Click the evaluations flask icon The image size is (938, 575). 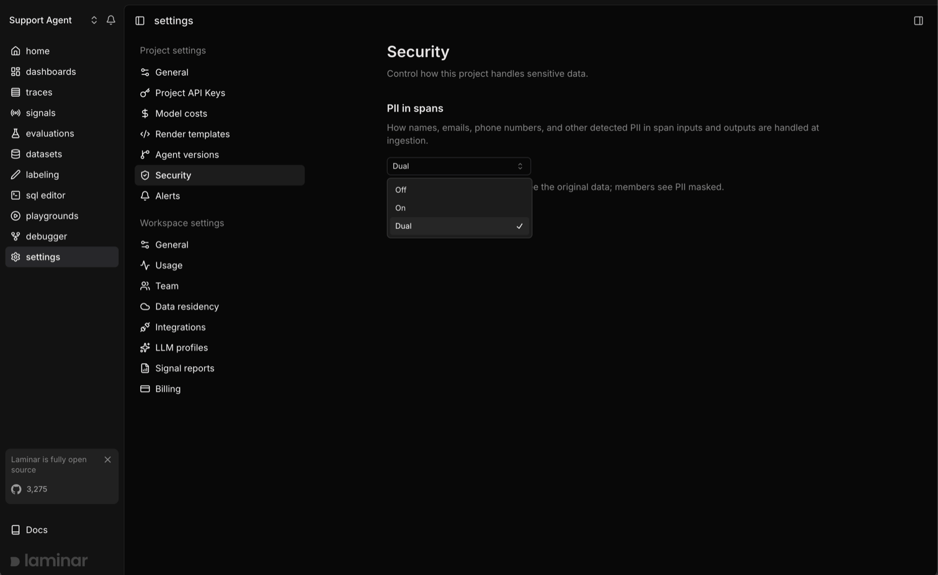click(16, 133)
